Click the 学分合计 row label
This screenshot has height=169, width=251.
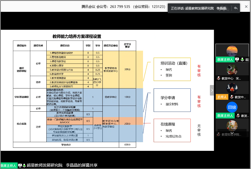(66, 145)
